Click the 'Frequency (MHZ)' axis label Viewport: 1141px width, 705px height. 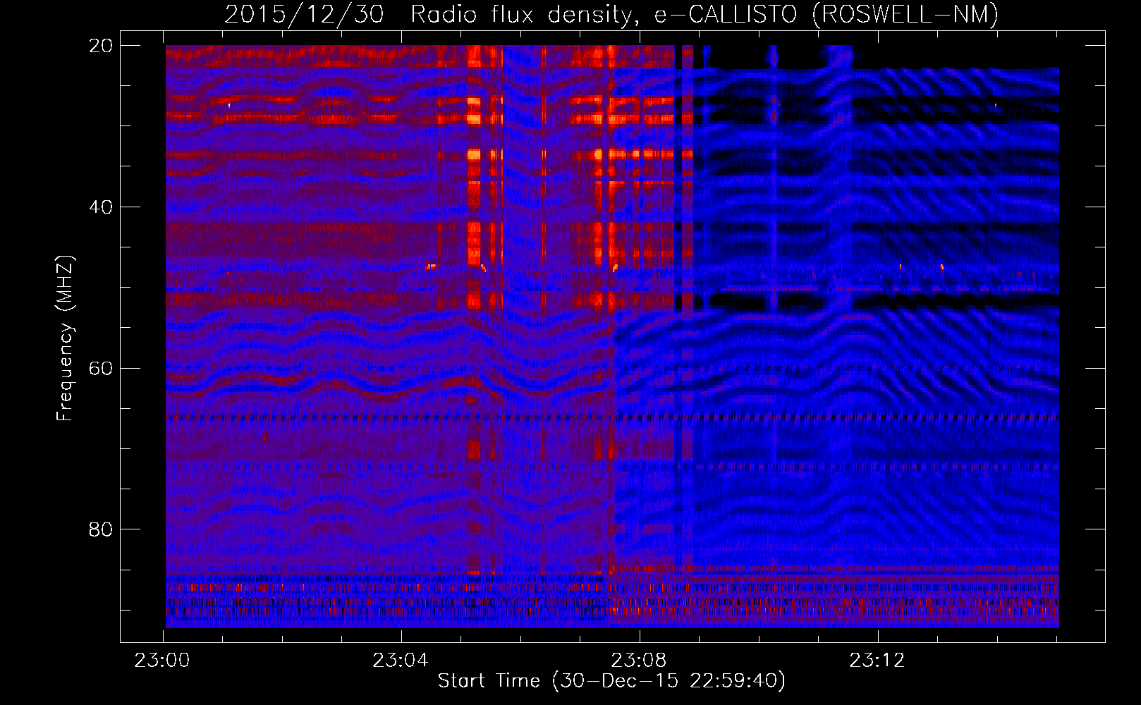pos(65,338)
